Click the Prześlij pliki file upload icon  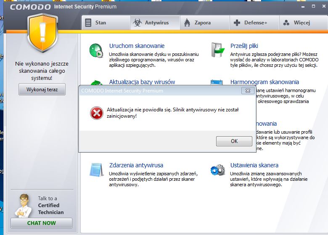tap(218, 51)
